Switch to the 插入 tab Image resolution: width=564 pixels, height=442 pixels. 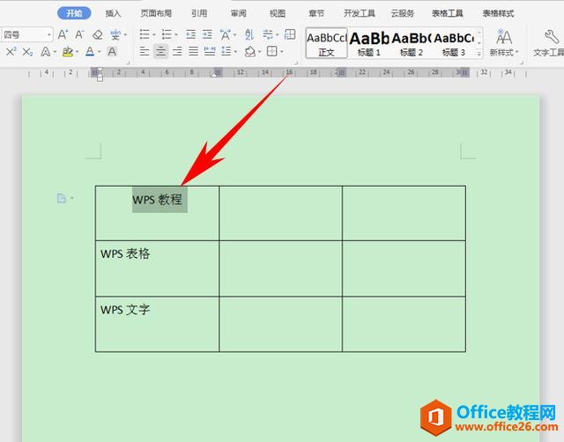pyautogui.click(x=113, y=13)
